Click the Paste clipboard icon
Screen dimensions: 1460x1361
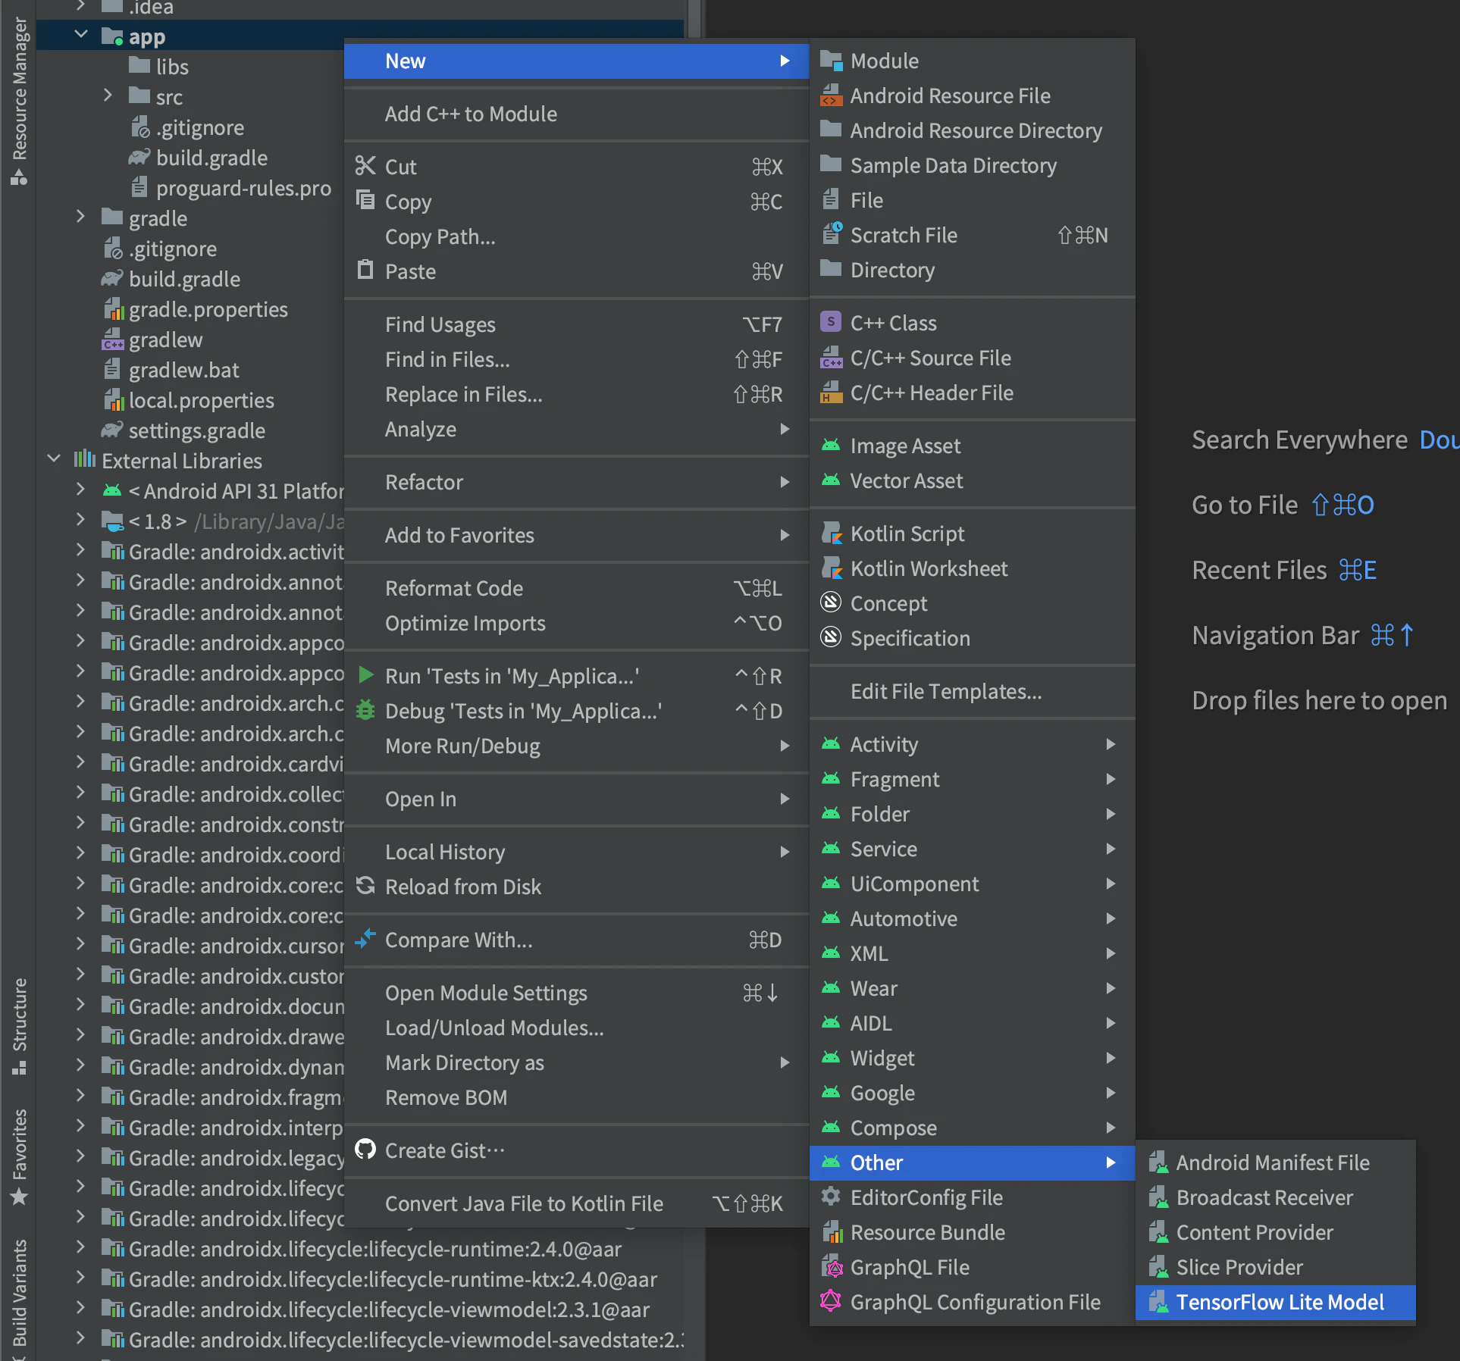[365, 270]
